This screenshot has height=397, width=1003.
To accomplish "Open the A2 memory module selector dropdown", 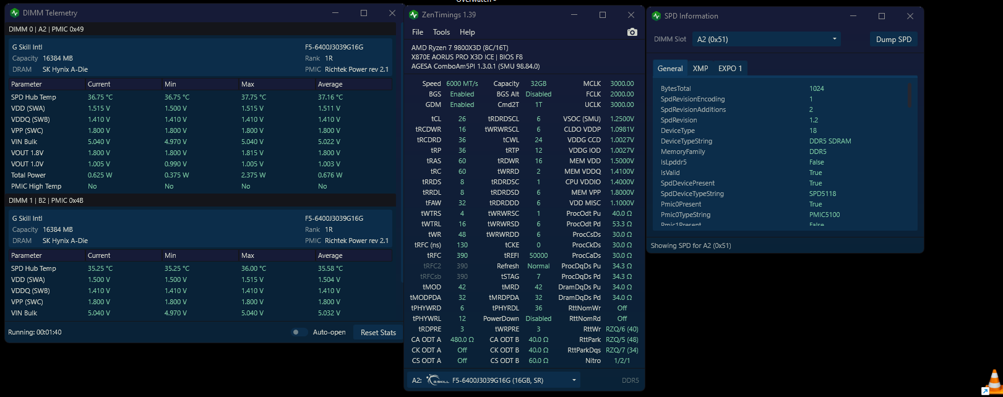I will [494, 380].
